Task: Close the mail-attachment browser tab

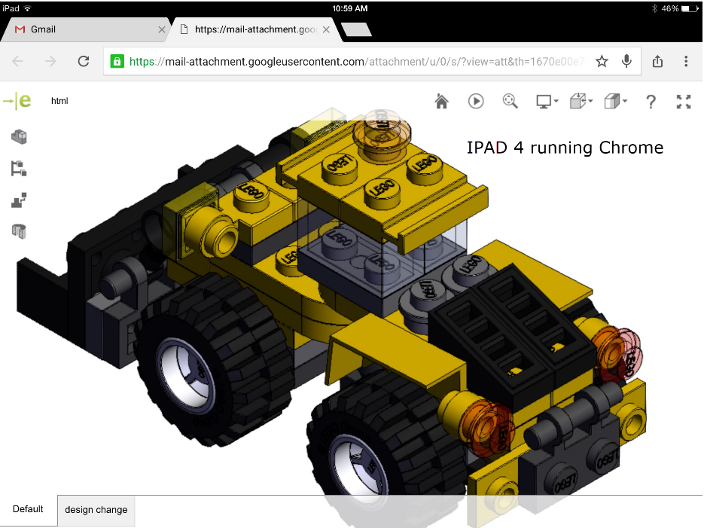Action: [327, 29]
